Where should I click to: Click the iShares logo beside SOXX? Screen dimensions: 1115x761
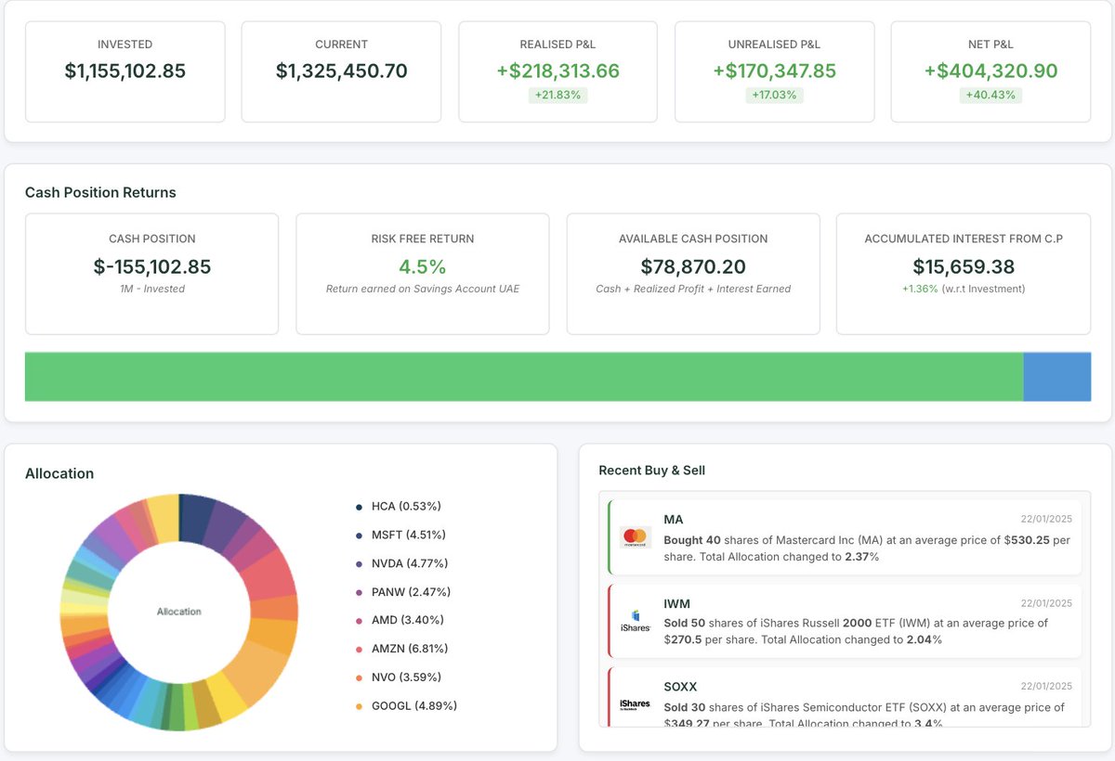pos(636,705)
